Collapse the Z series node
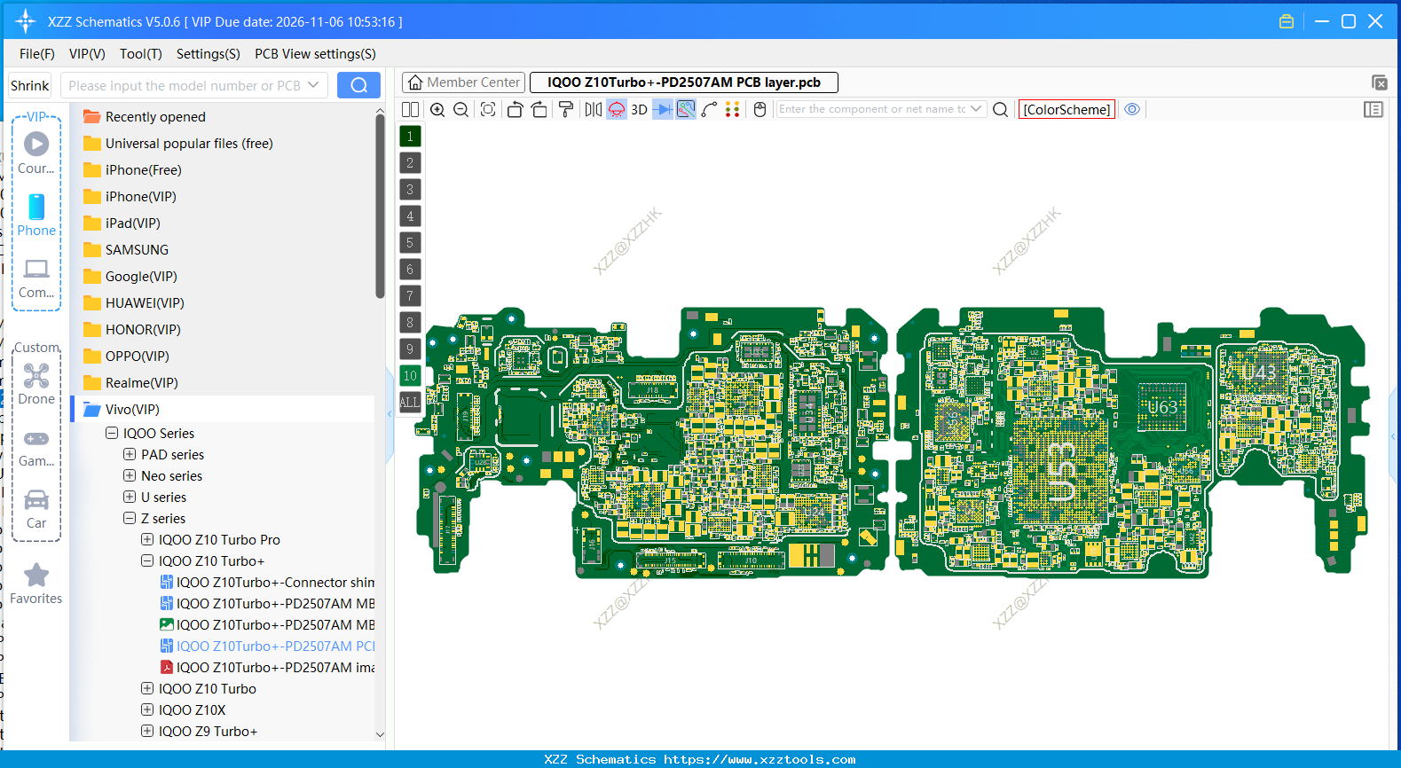The image size is (1401, 768). coord(130,518)
